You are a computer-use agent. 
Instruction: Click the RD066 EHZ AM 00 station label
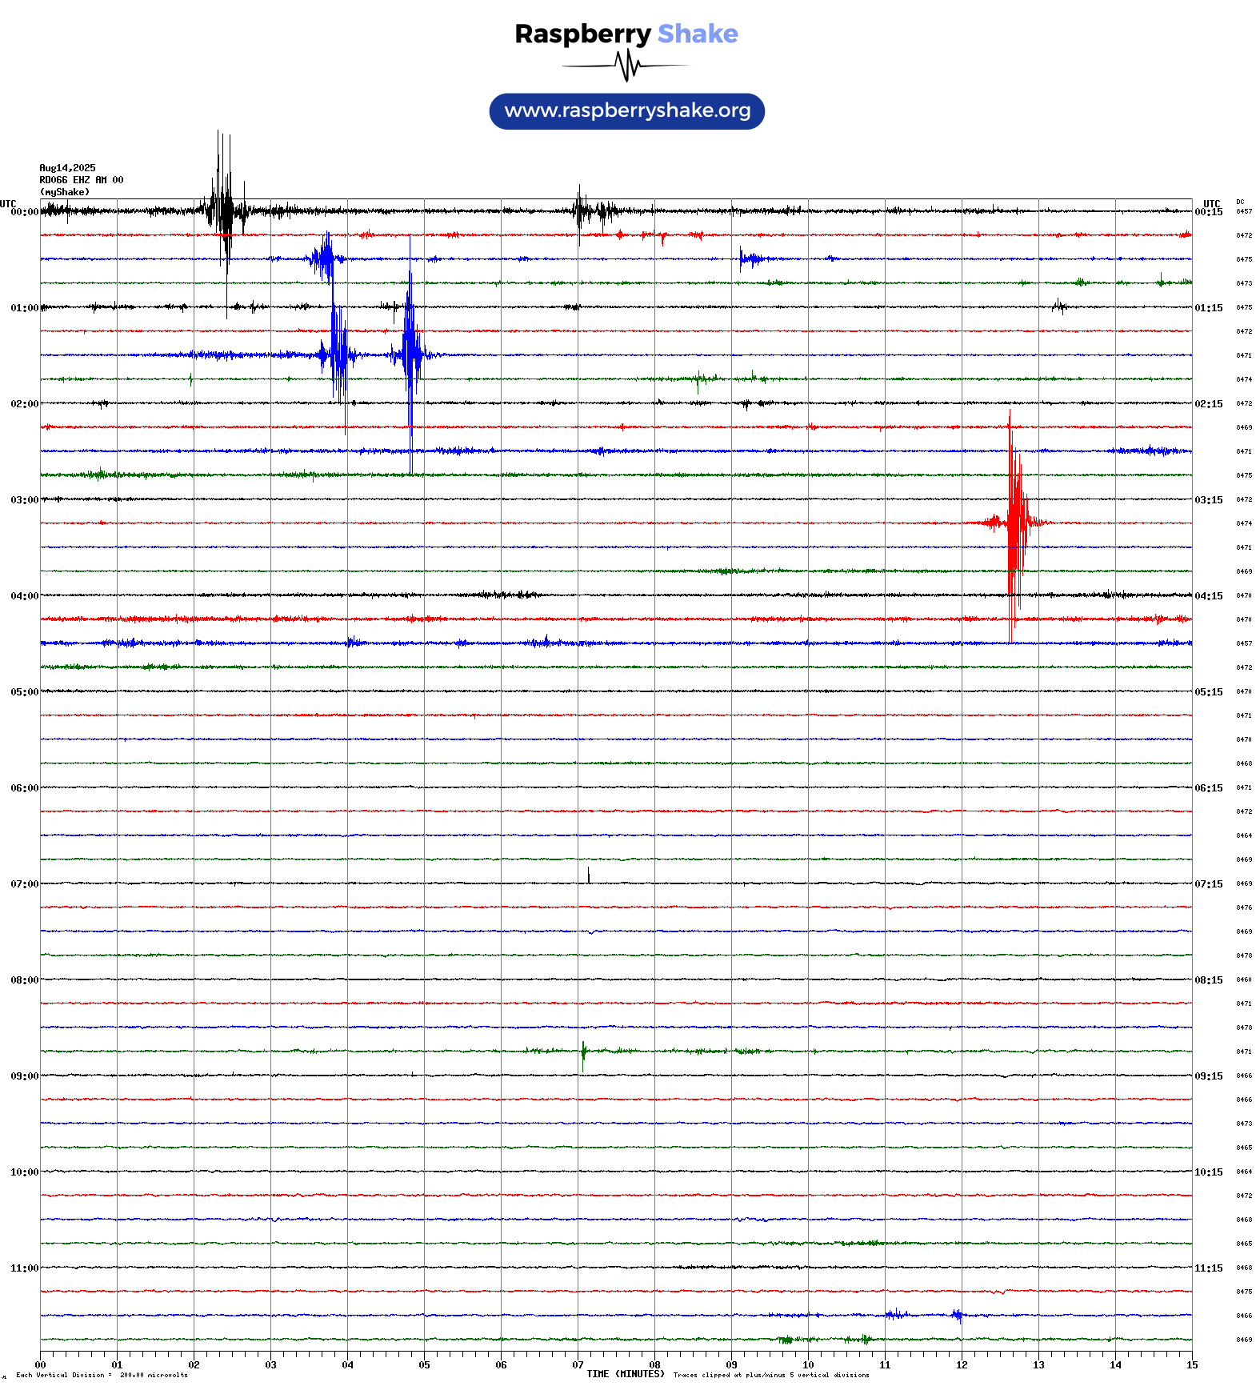(x=81, y=180)
